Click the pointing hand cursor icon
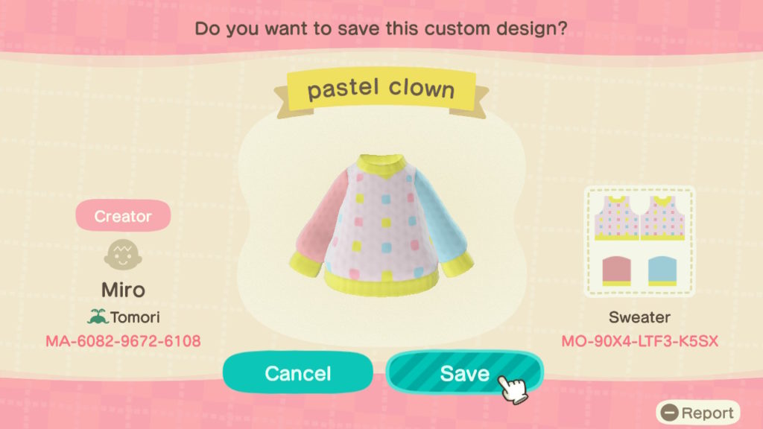The width and height of the screenshot is (763, 429). [x=513, y=389]
